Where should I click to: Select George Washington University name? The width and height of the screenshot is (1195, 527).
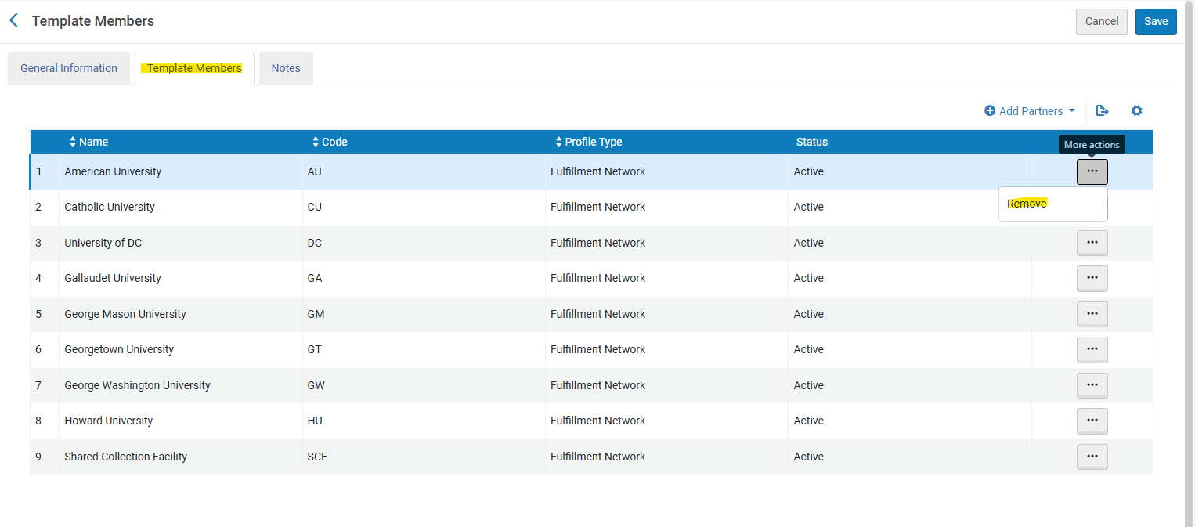(138, 385)
